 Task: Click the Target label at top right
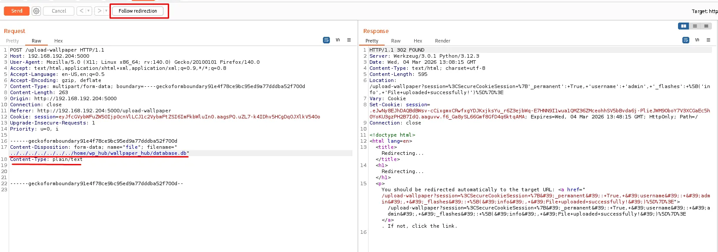[705, 11]
